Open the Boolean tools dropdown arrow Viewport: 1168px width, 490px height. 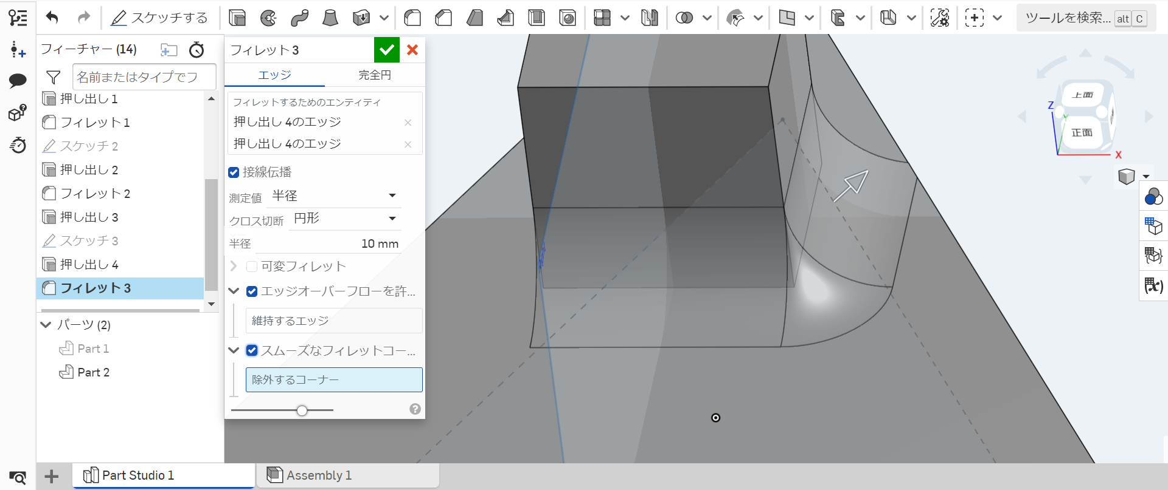pyautogui.click(x=707, y=18)
